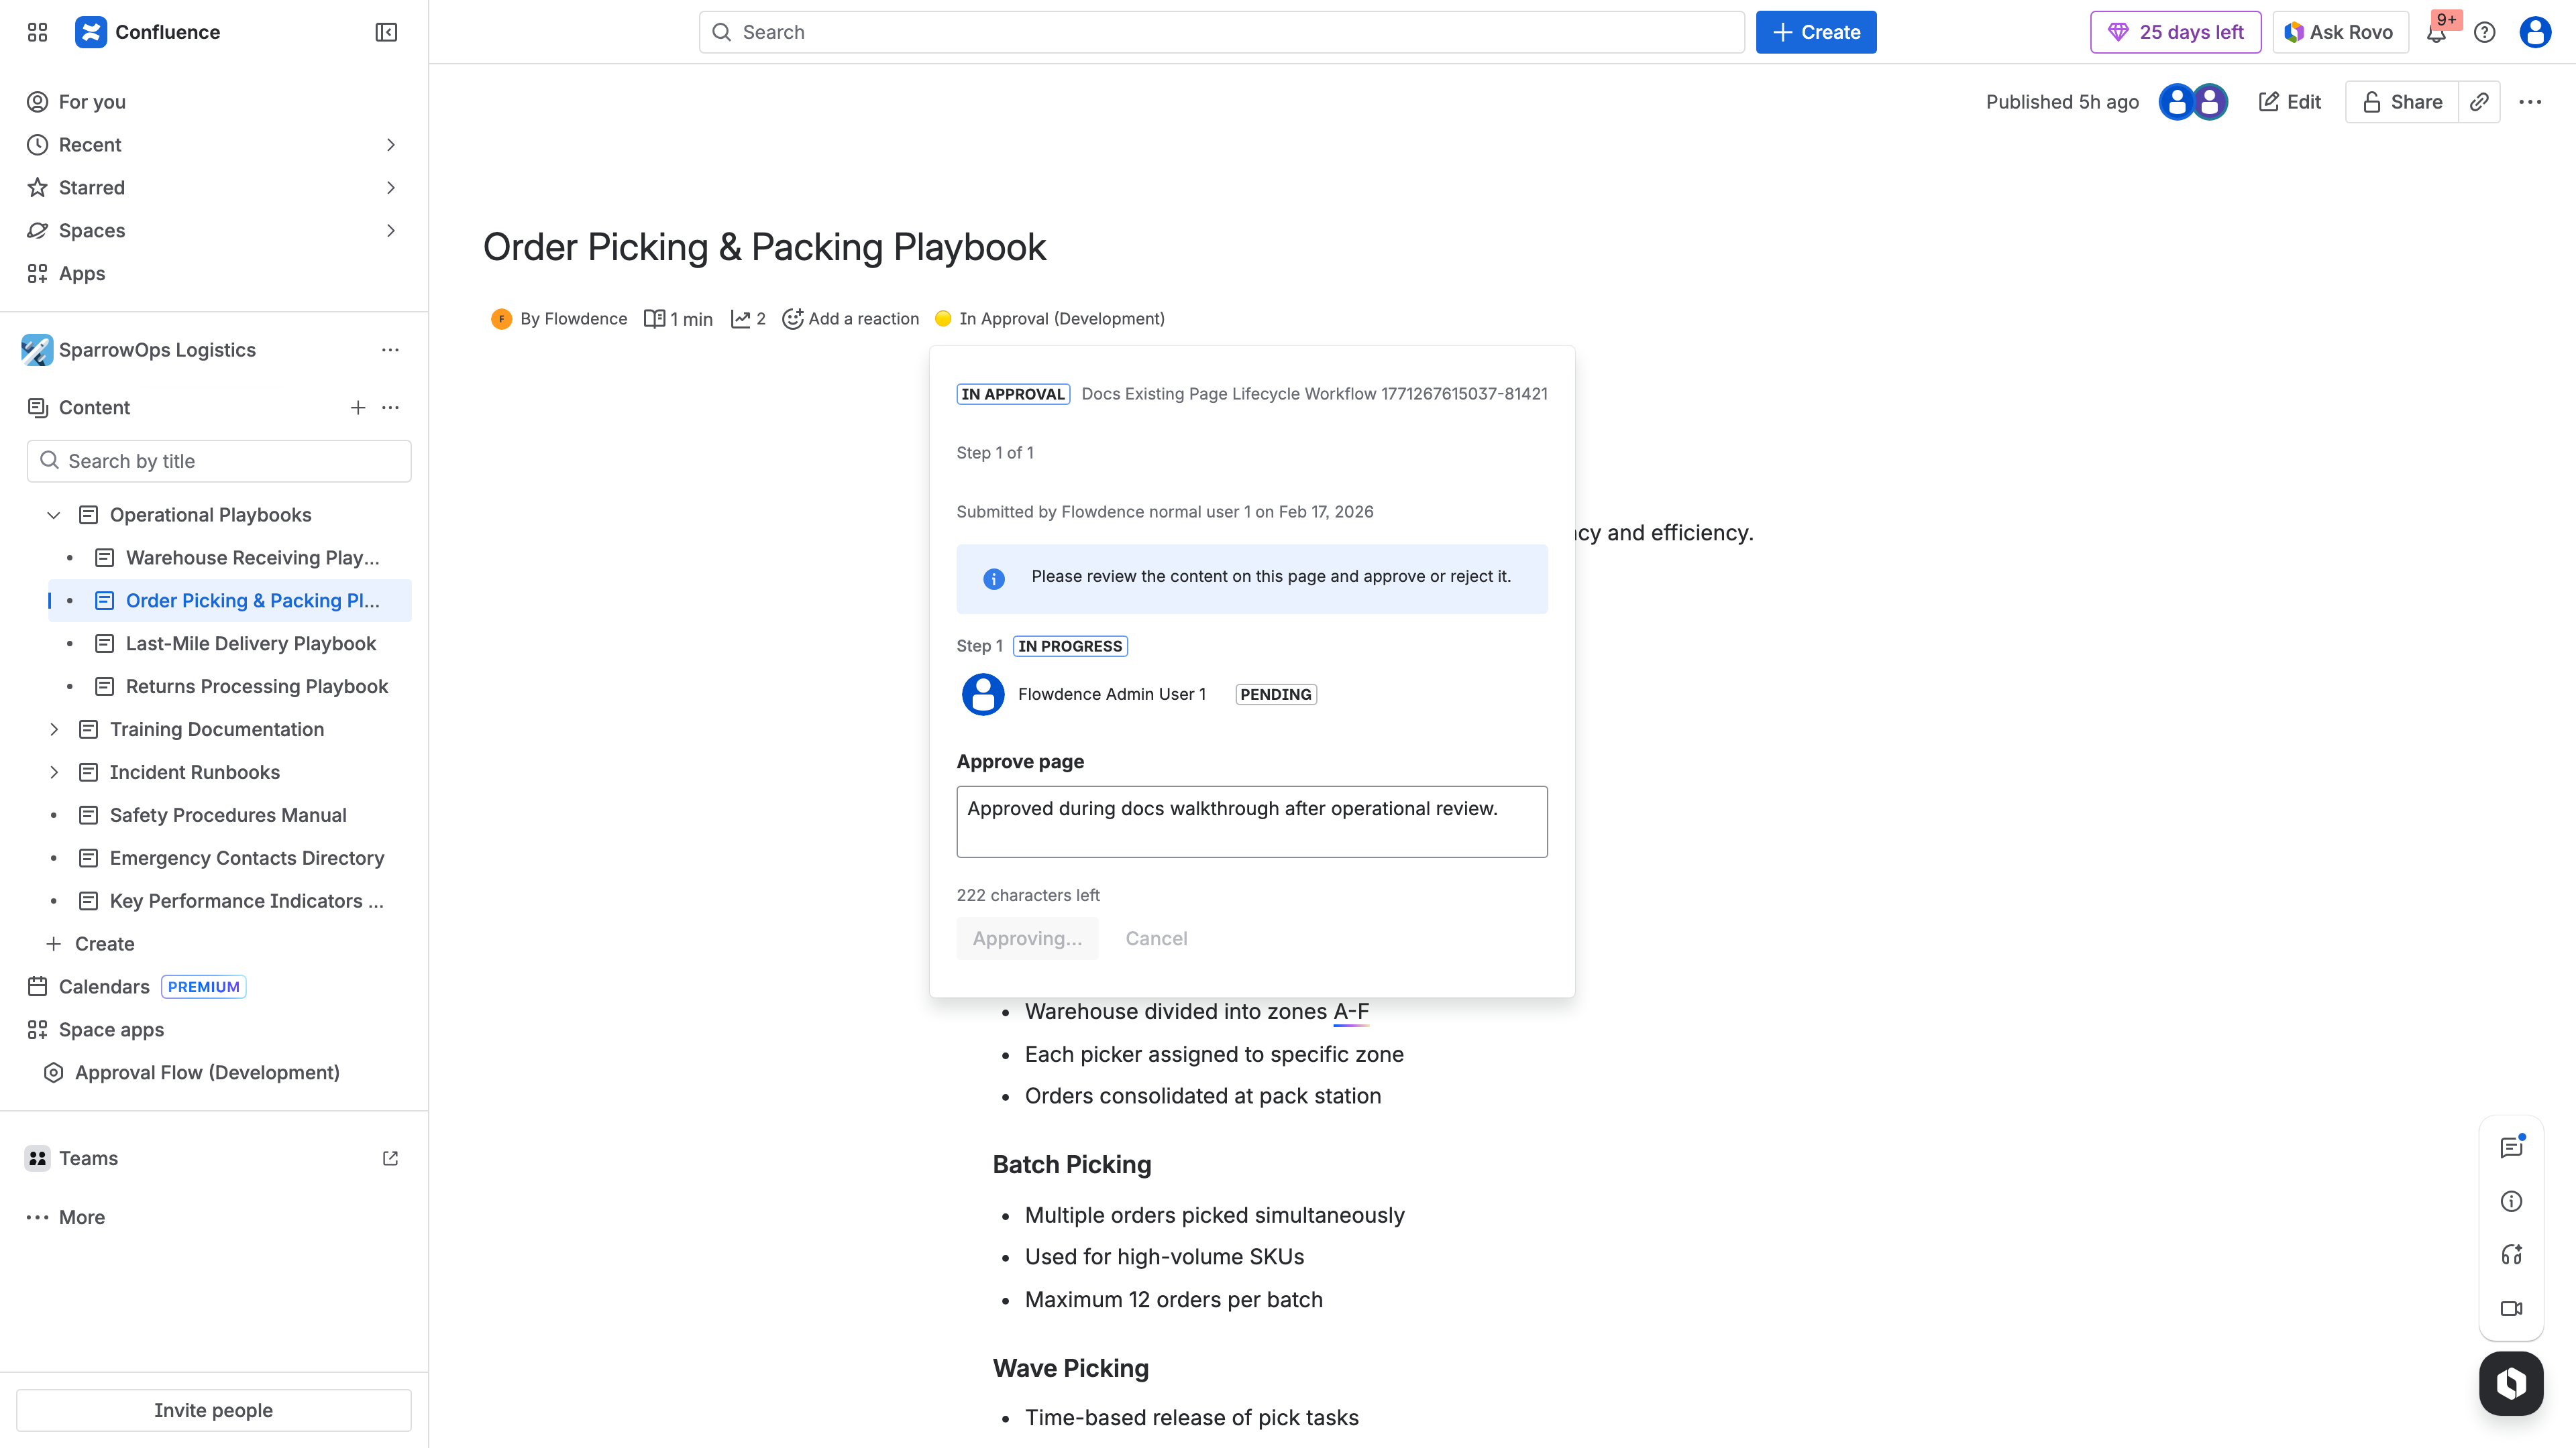Copy the page link
The height and width of the screenshot is (1448, 2576).
tap(2479, 101)
